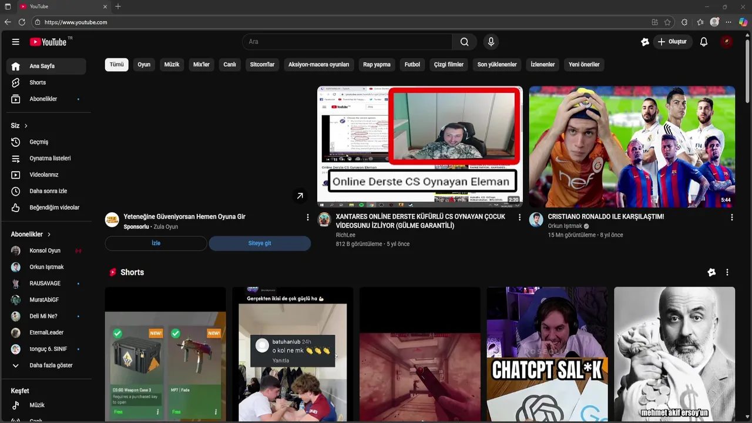Bookmark page with the star icon
Screen dimensions: 752x423
coord(667,22)
